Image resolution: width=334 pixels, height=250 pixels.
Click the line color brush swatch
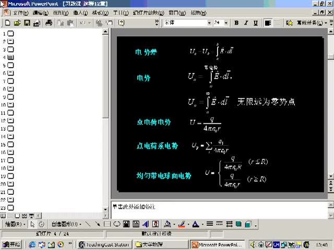tap(182, 224)
